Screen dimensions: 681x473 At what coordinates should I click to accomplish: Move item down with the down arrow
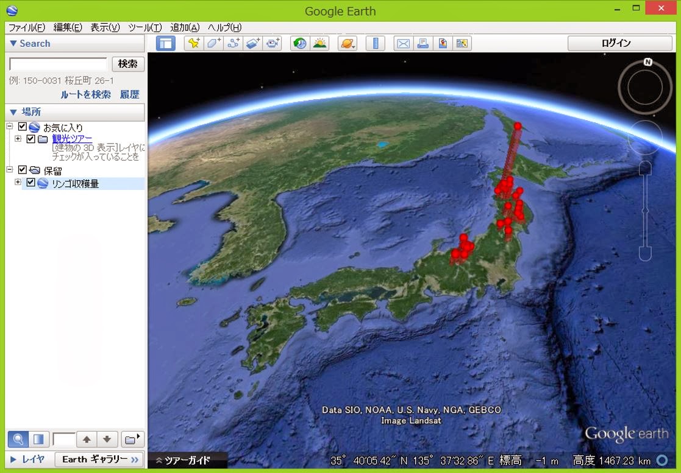[107, 439]
